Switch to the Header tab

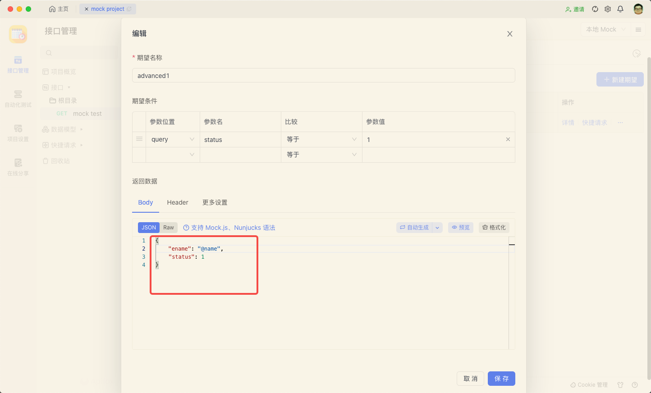point(177,202)
